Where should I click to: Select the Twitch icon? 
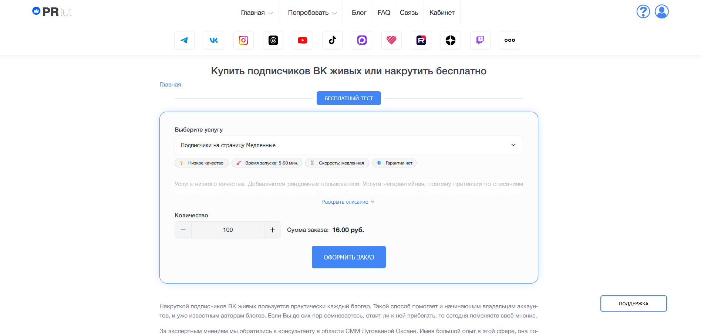click(x=480, y=40)
